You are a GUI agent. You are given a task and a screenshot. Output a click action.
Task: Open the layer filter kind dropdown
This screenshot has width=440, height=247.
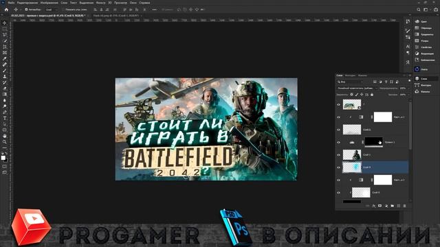pos(351,82)
